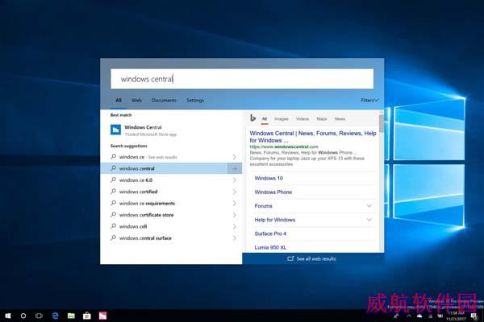This screenshot has width=484, height=322.
Task: Click the preview pane scrollbar thumb
Action: pos(382,123)
